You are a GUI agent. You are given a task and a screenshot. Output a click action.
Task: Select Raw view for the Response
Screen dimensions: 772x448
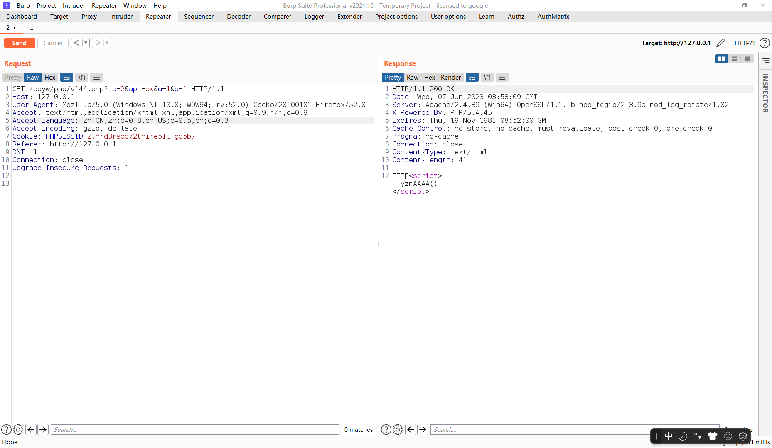(x=412, y=77)
